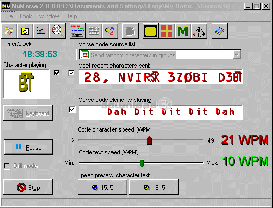
Task: Uncheck the Morse code elements playing checkbox
Action: 72,110
